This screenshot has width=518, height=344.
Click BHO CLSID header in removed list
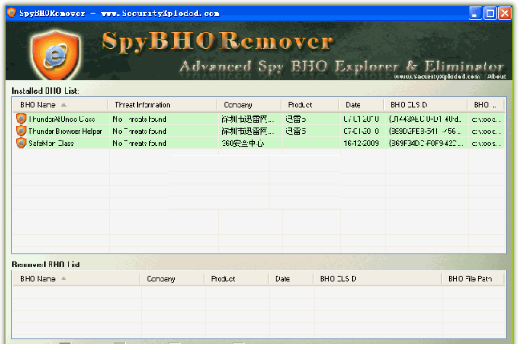pos(338,279)
